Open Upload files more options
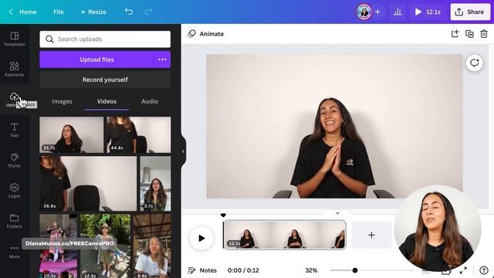Viewport: 494px width, 278px height. pos(162,59)
